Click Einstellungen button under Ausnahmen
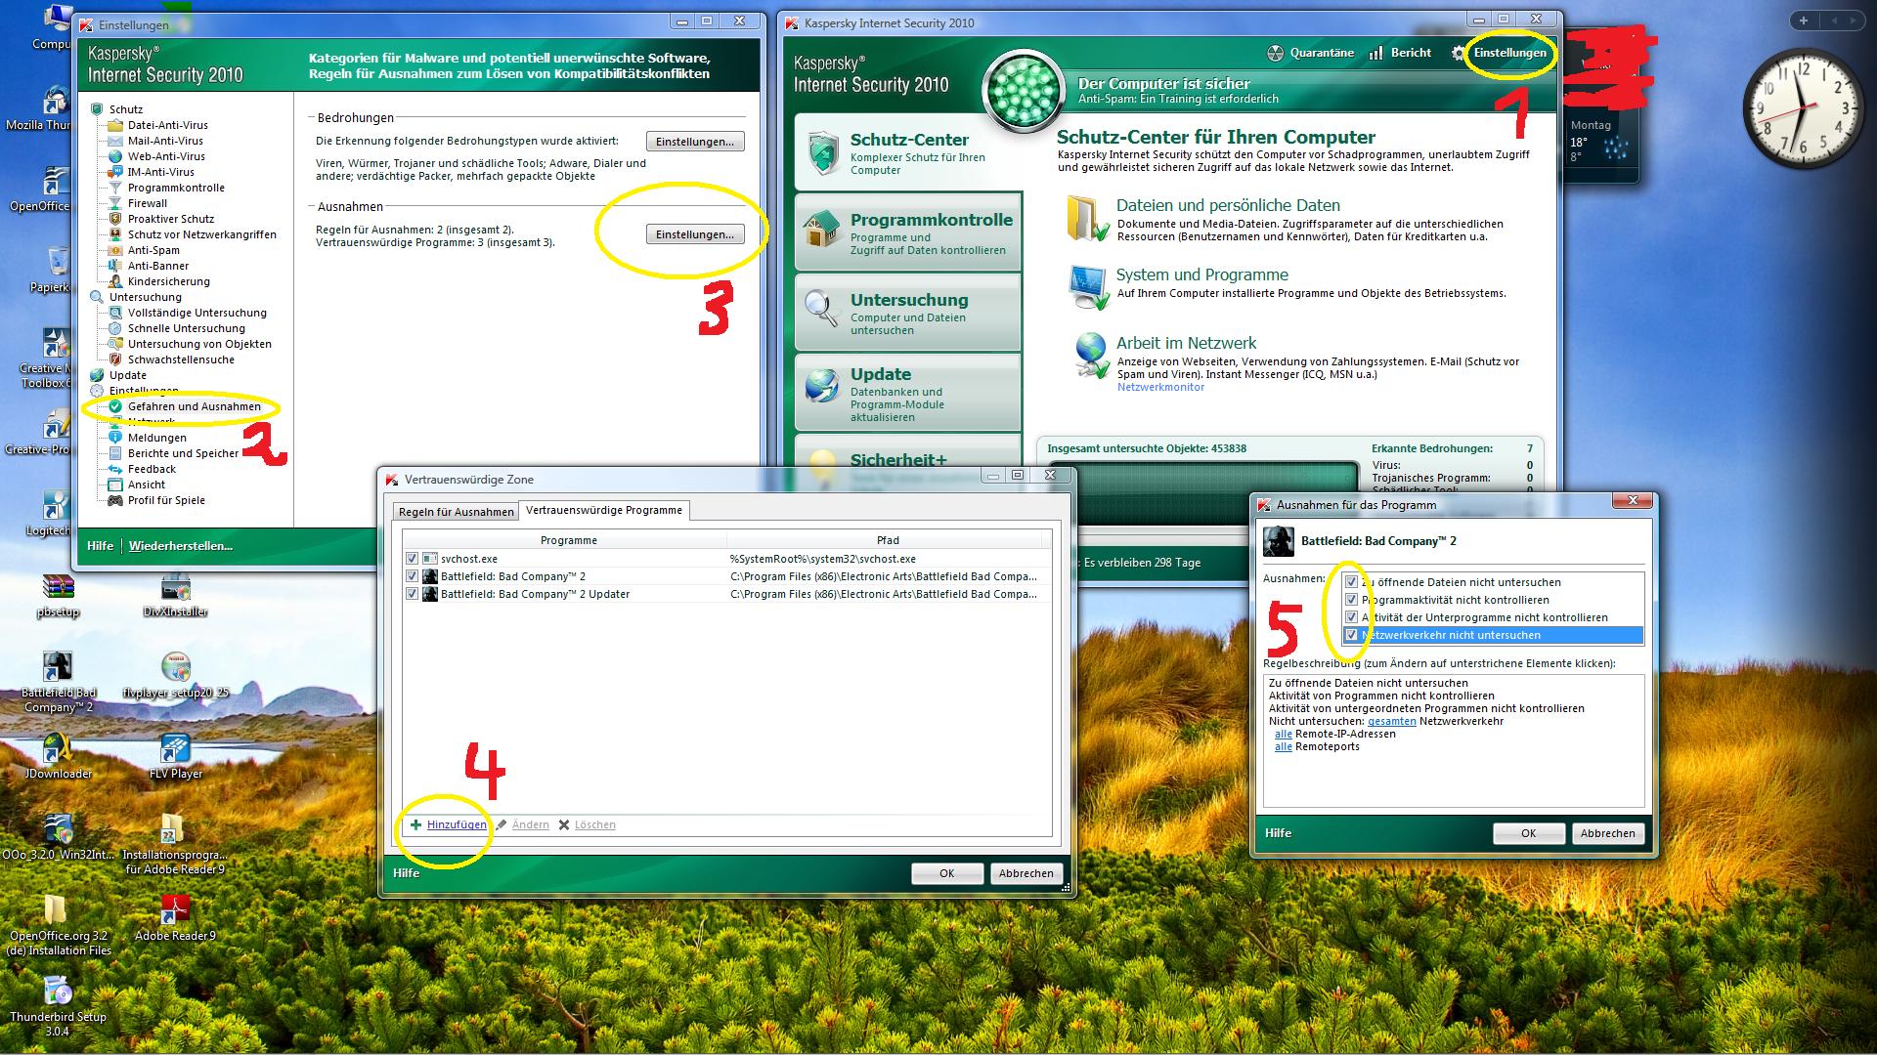 tap(695, 234)
